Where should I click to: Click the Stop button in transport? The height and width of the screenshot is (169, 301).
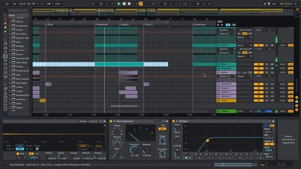coord(124,4)
